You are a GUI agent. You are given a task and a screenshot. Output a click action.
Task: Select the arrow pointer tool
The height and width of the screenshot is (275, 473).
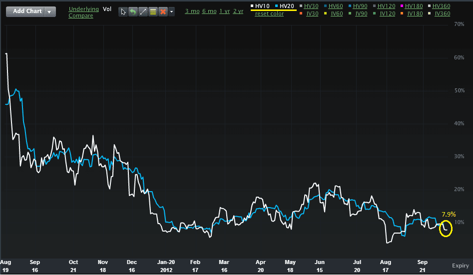pos(123,12)
